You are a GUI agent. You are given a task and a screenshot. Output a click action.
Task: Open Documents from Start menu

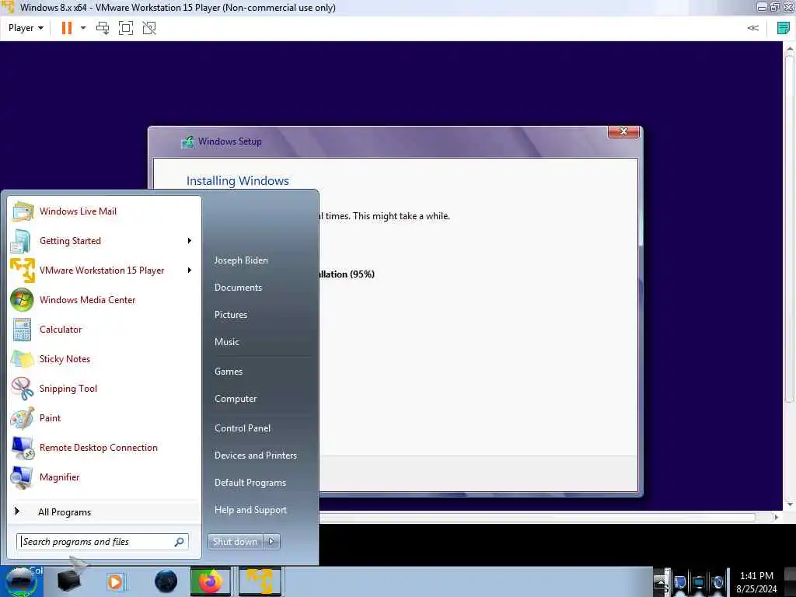coord(238,288)
